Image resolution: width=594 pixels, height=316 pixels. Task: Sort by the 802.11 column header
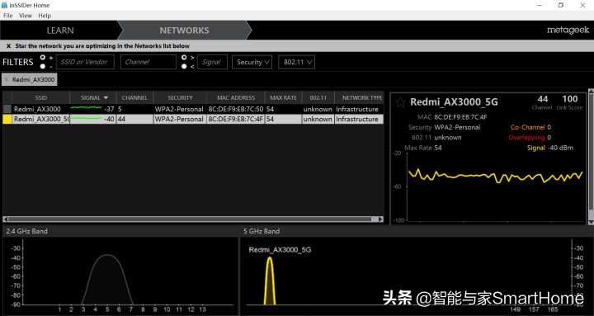click(x=318, y=97)
